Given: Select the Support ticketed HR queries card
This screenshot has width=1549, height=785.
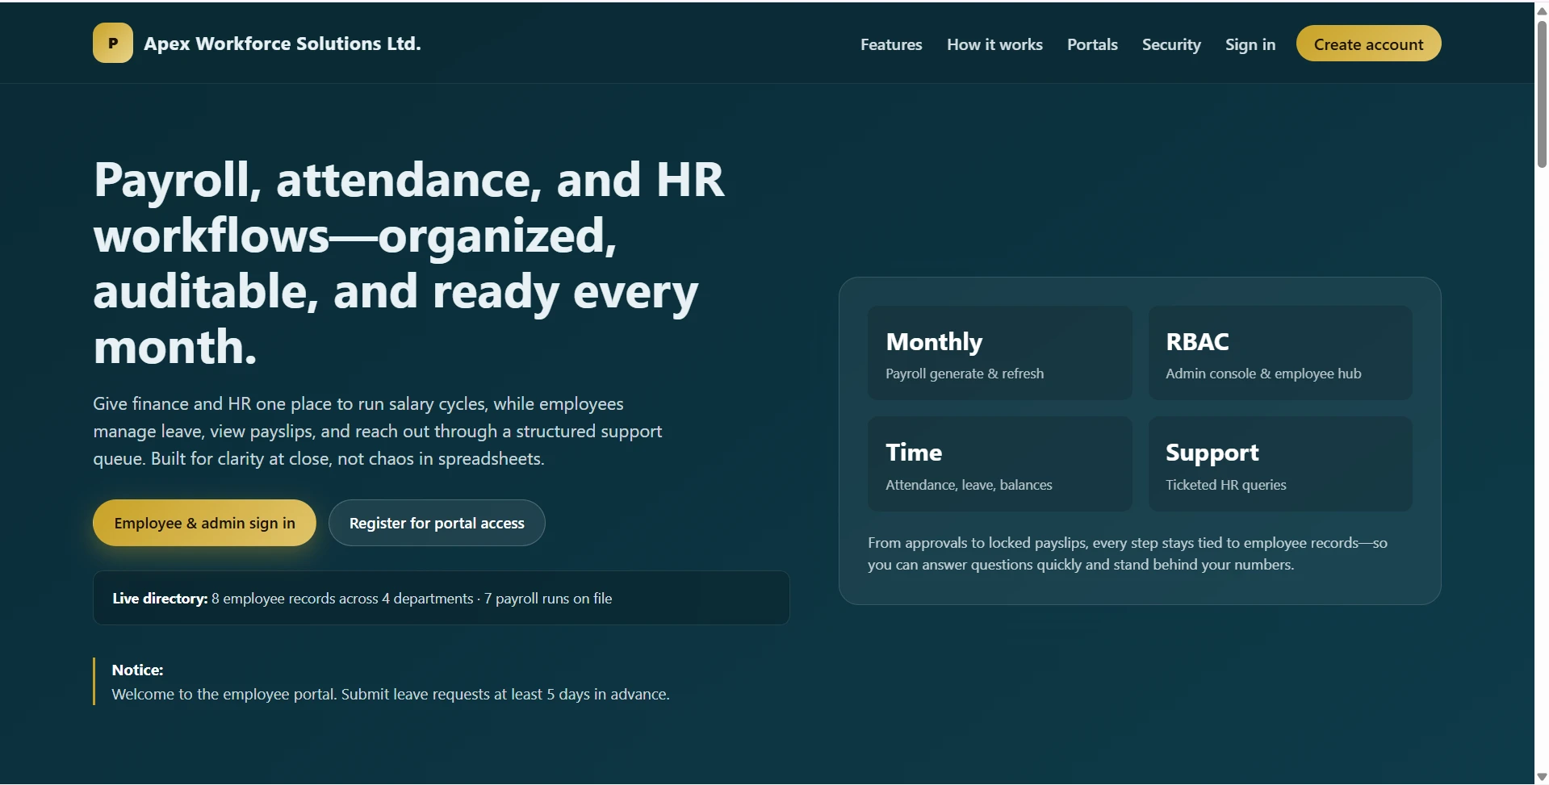Looking at the screenshot, I should click(1280, 464).
